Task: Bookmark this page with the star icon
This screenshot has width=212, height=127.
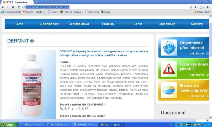Action: [191, 7]
